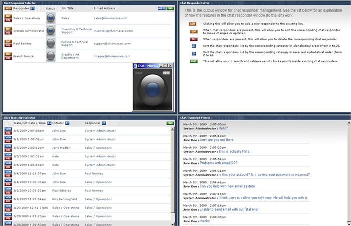Select the Brandi Sienicki responder name
This screenshot has height=226, width=351.
point(24,56)
